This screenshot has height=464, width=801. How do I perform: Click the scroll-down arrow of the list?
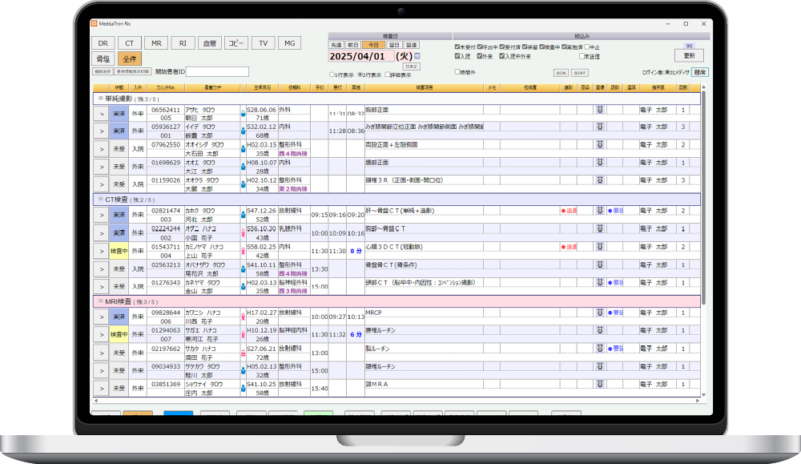pos(703,394)
